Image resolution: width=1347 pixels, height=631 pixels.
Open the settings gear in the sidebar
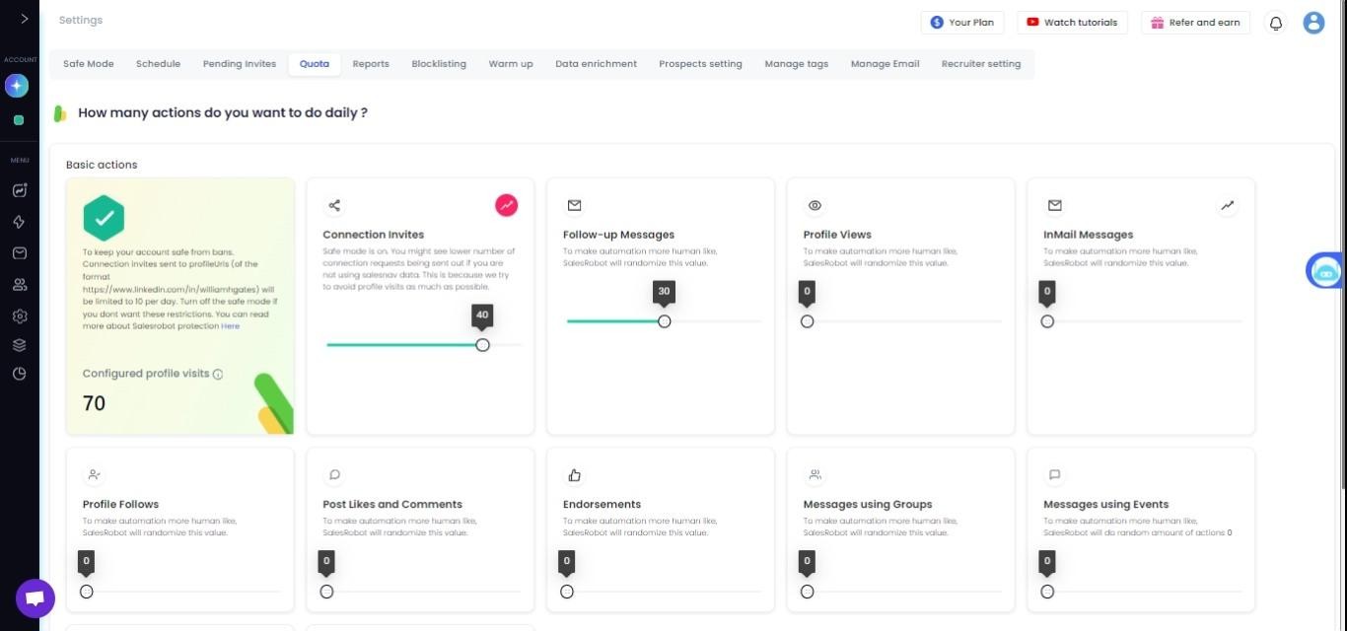coord(19,315)
